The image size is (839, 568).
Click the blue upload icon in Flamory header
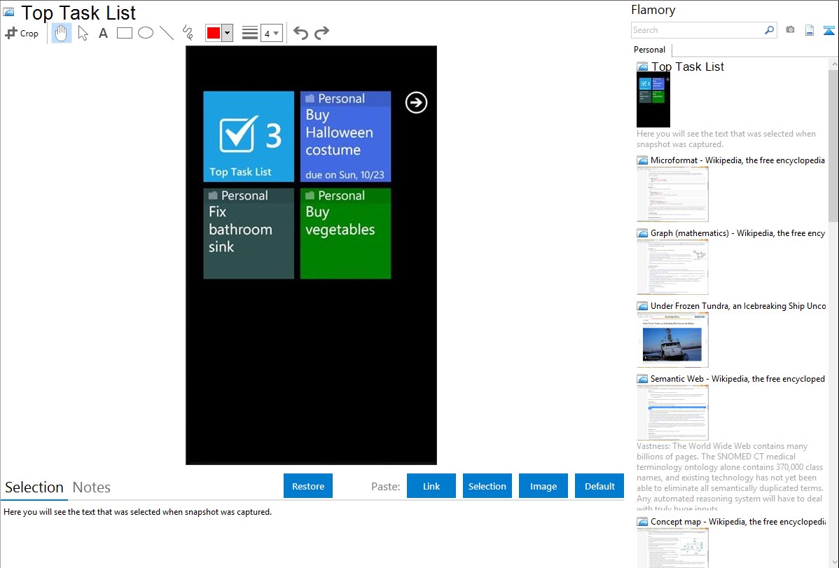click(x=828, y=31)
